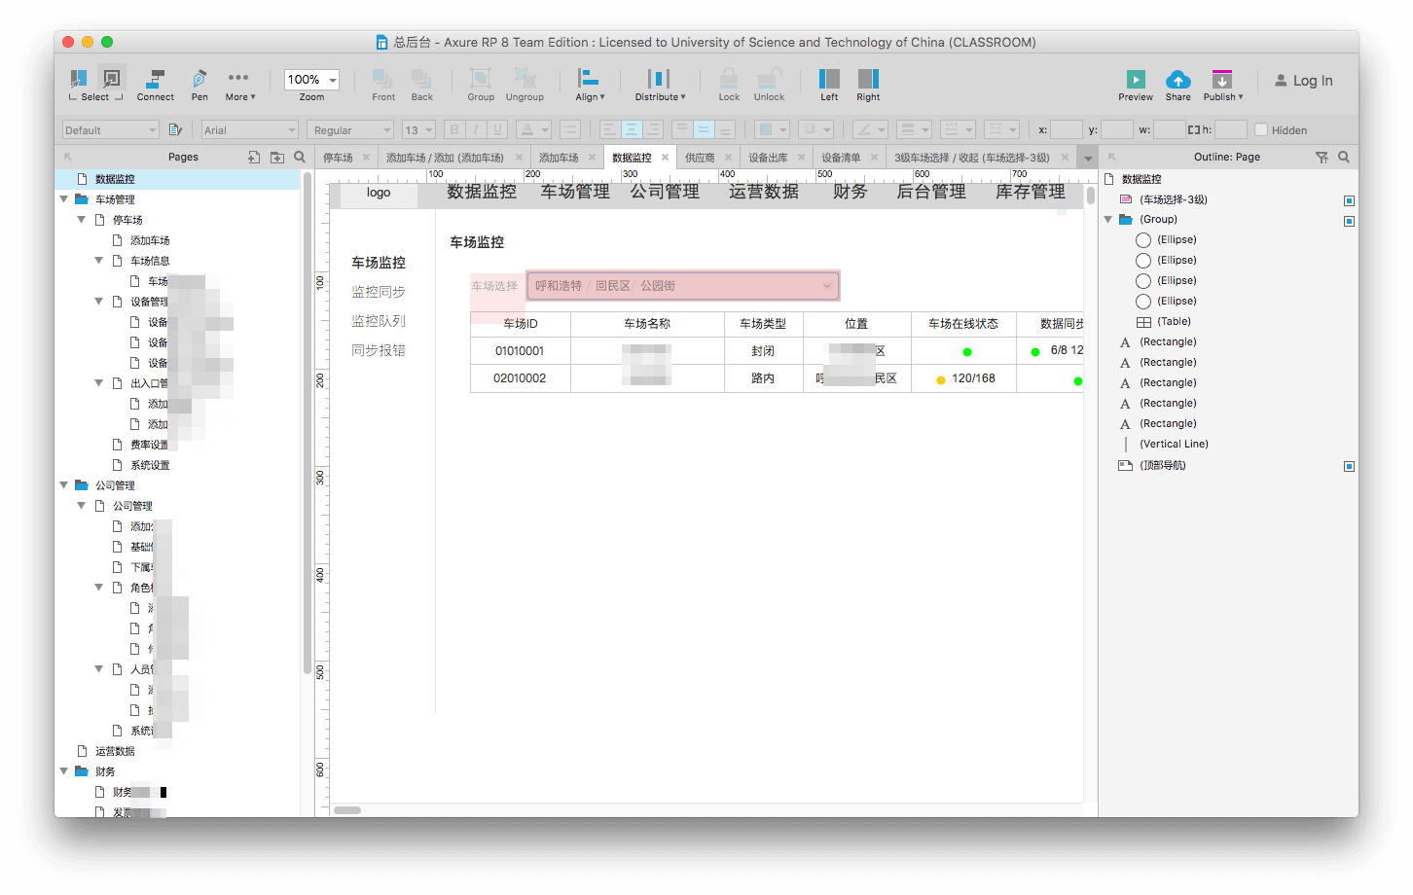Select the Pen tool

(x=199, y=84)
